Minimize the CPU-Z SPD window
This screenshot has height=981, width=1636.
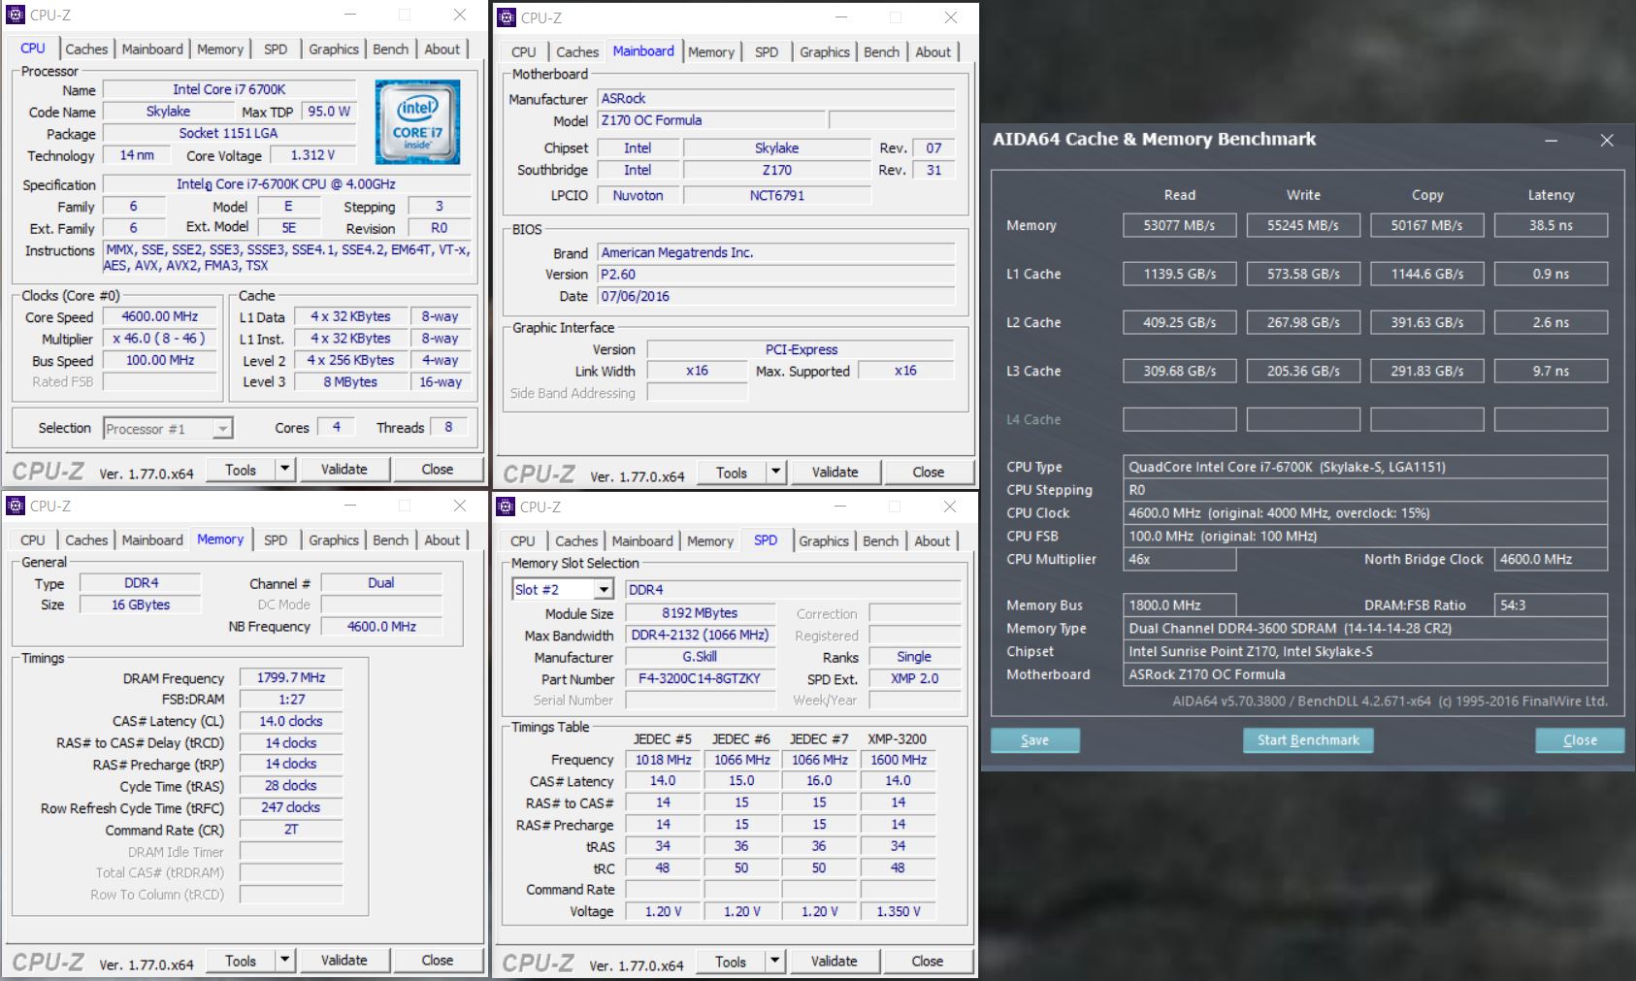[840, 507]
